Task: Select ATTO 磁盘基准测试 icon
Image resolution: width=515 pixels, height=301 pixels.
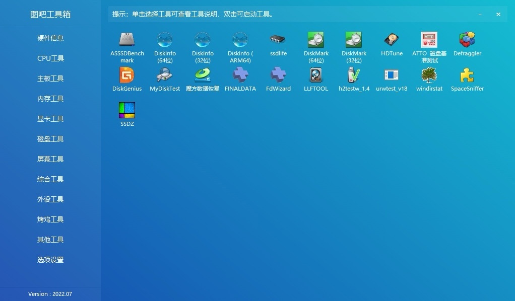Action: point(429,40)
